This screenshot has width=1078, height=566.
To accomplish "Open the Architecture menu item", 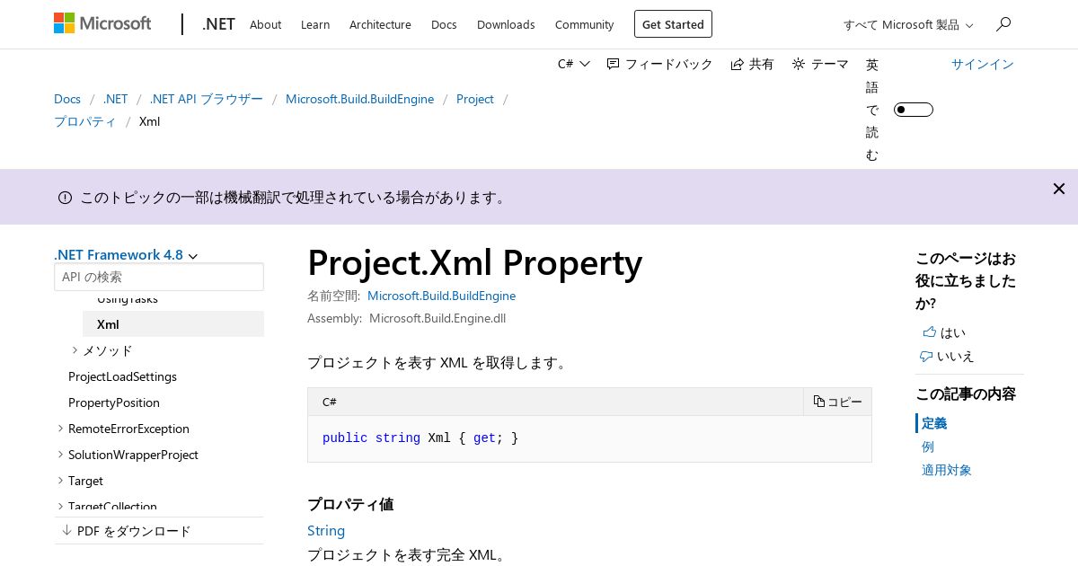I will click(x=380, y=24).
